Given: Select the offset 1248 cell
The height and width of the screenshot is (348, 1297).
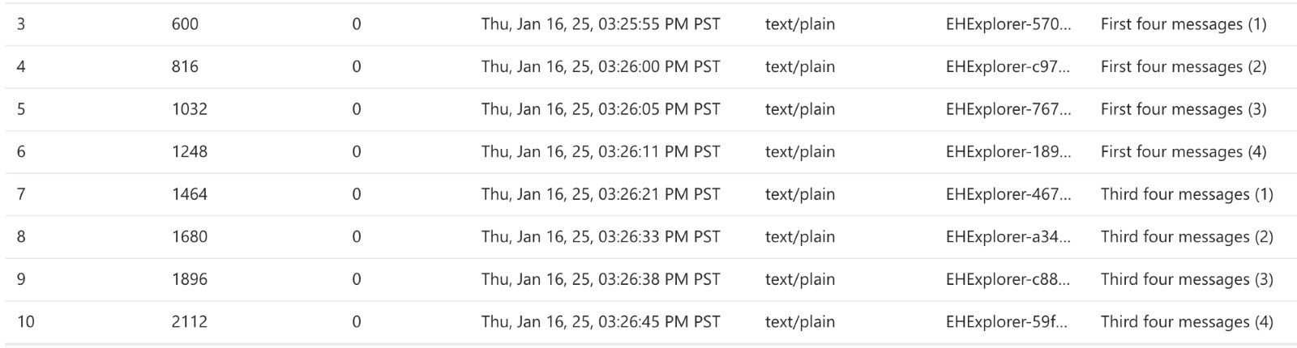Looking at the screenshot, I should (x=190, y=151).
